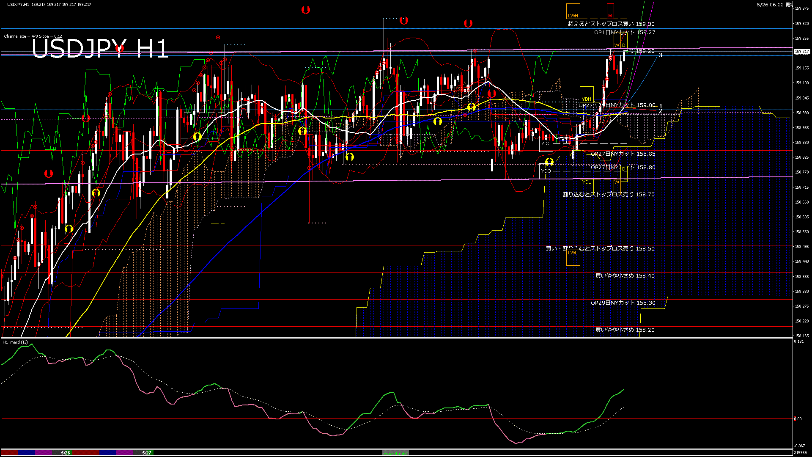This screenshot has height=457, width=812.
Task: Select the first blue session color bar
Action: (x=27, y=453)
